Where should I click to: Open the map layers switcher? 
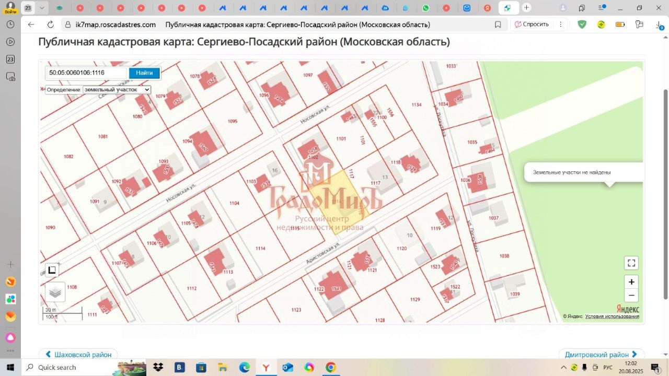55,292
